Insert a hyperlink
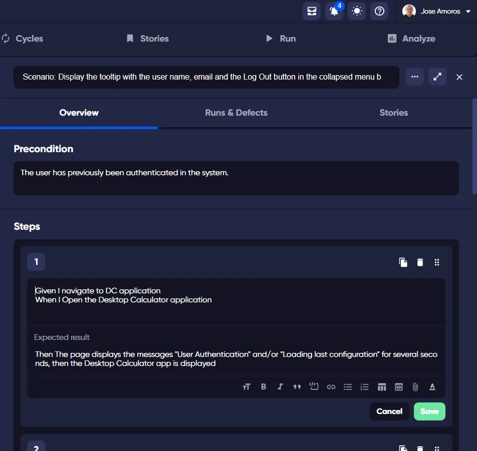Image resolution: width=477 pixels, height=451 pixels. 331,387
